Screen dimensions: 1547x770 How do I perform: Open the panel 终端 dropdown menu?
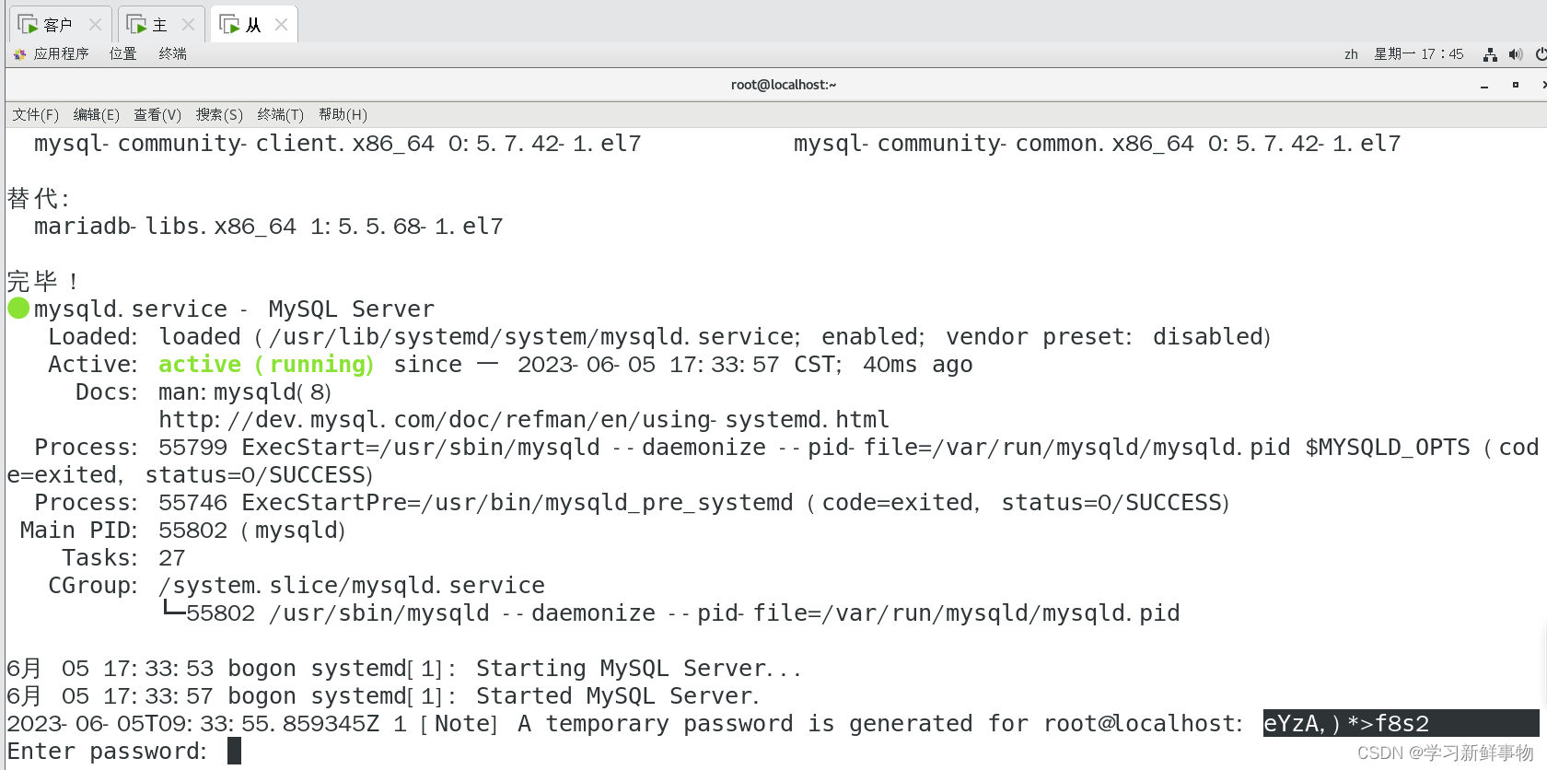coord(171,53)
